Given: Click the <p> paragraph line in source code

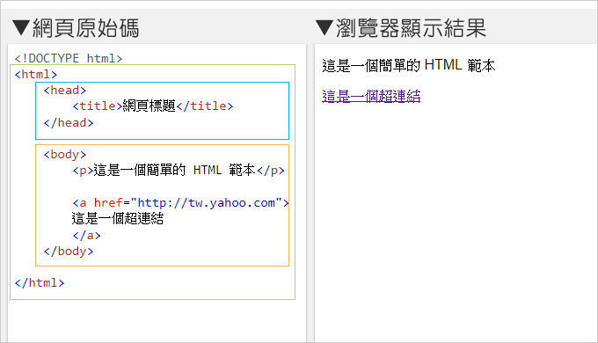Looking at the screenshot, I should click(179, 170).
